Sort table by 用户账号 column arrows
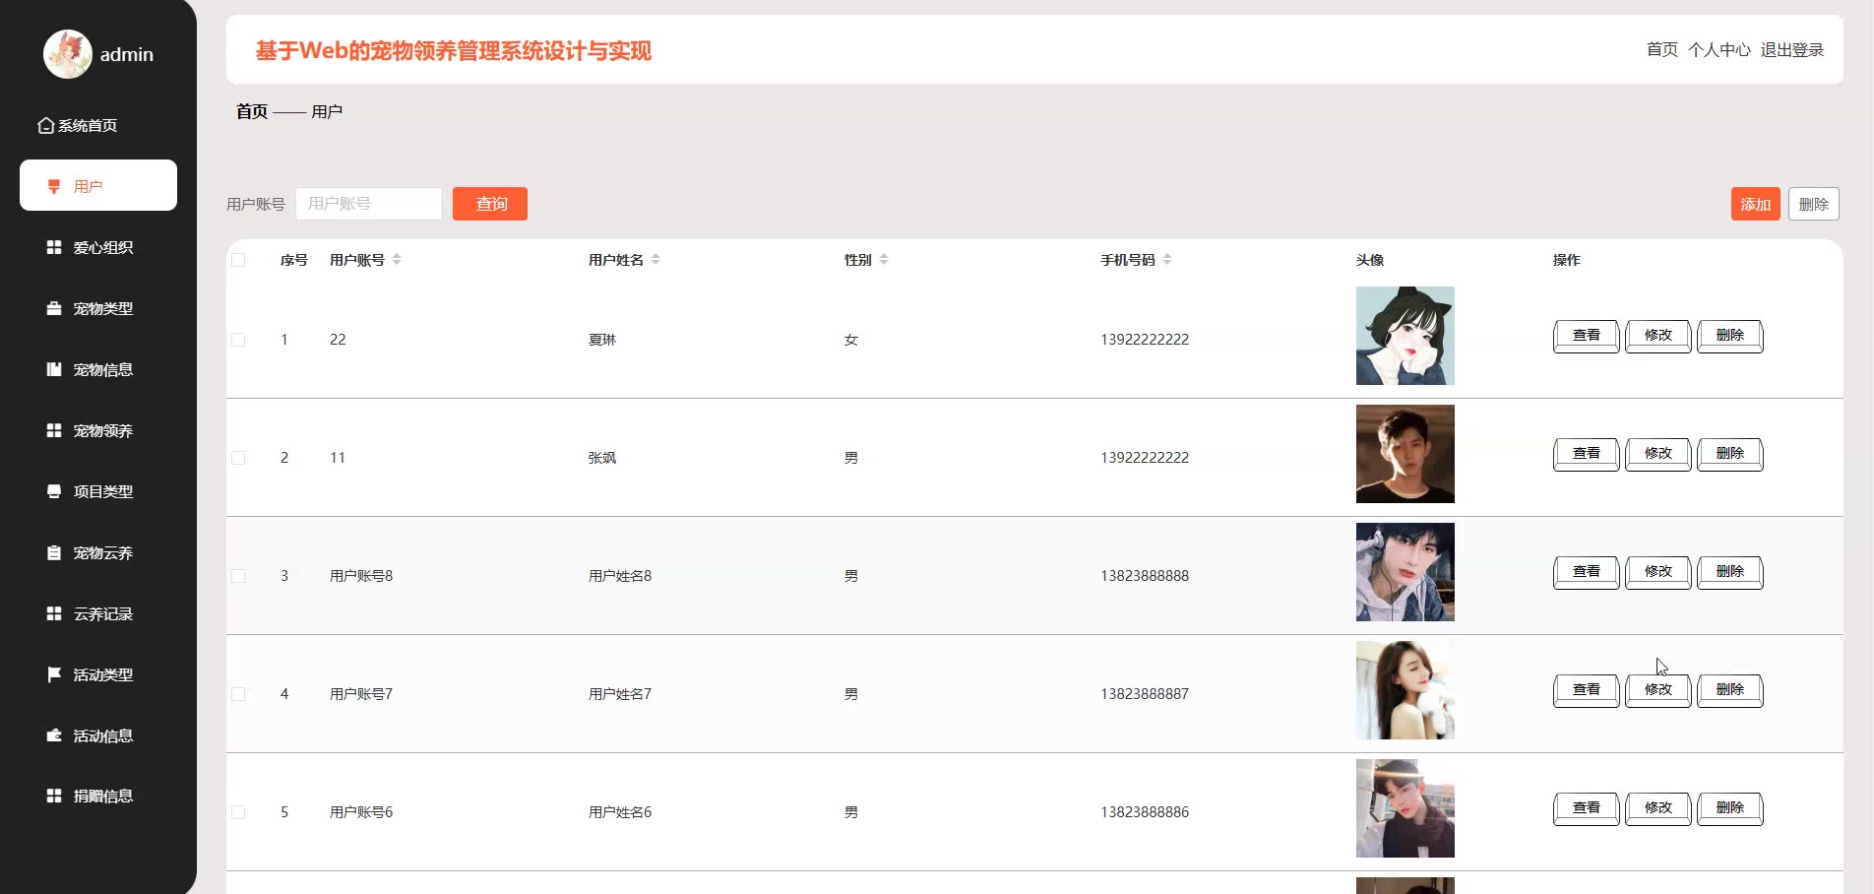 (x=397, y=260)
